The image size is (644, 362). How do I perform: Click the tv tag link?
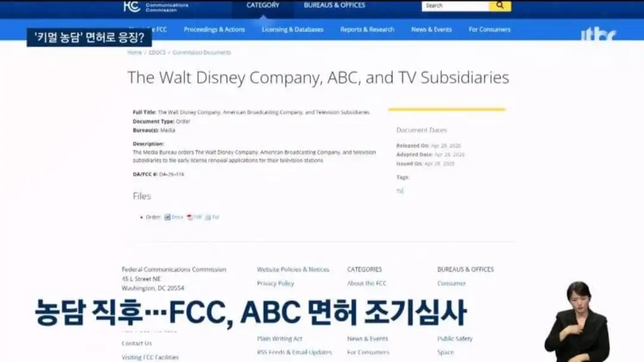[400, 191]
